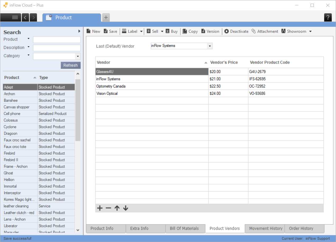Open the Attachment option

tap(265, 31)
